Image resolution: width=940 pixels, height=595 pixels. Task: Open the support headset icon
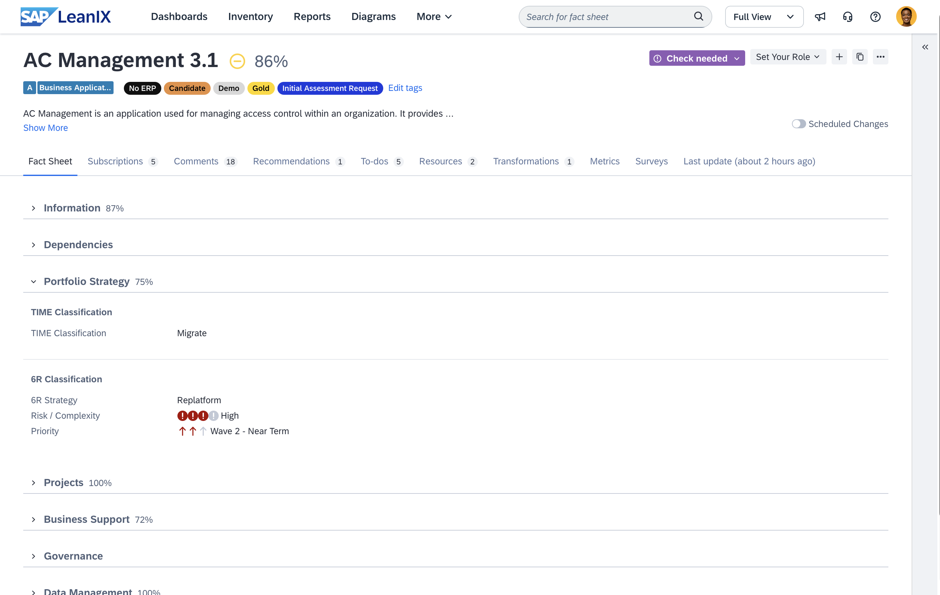[847, 17]
